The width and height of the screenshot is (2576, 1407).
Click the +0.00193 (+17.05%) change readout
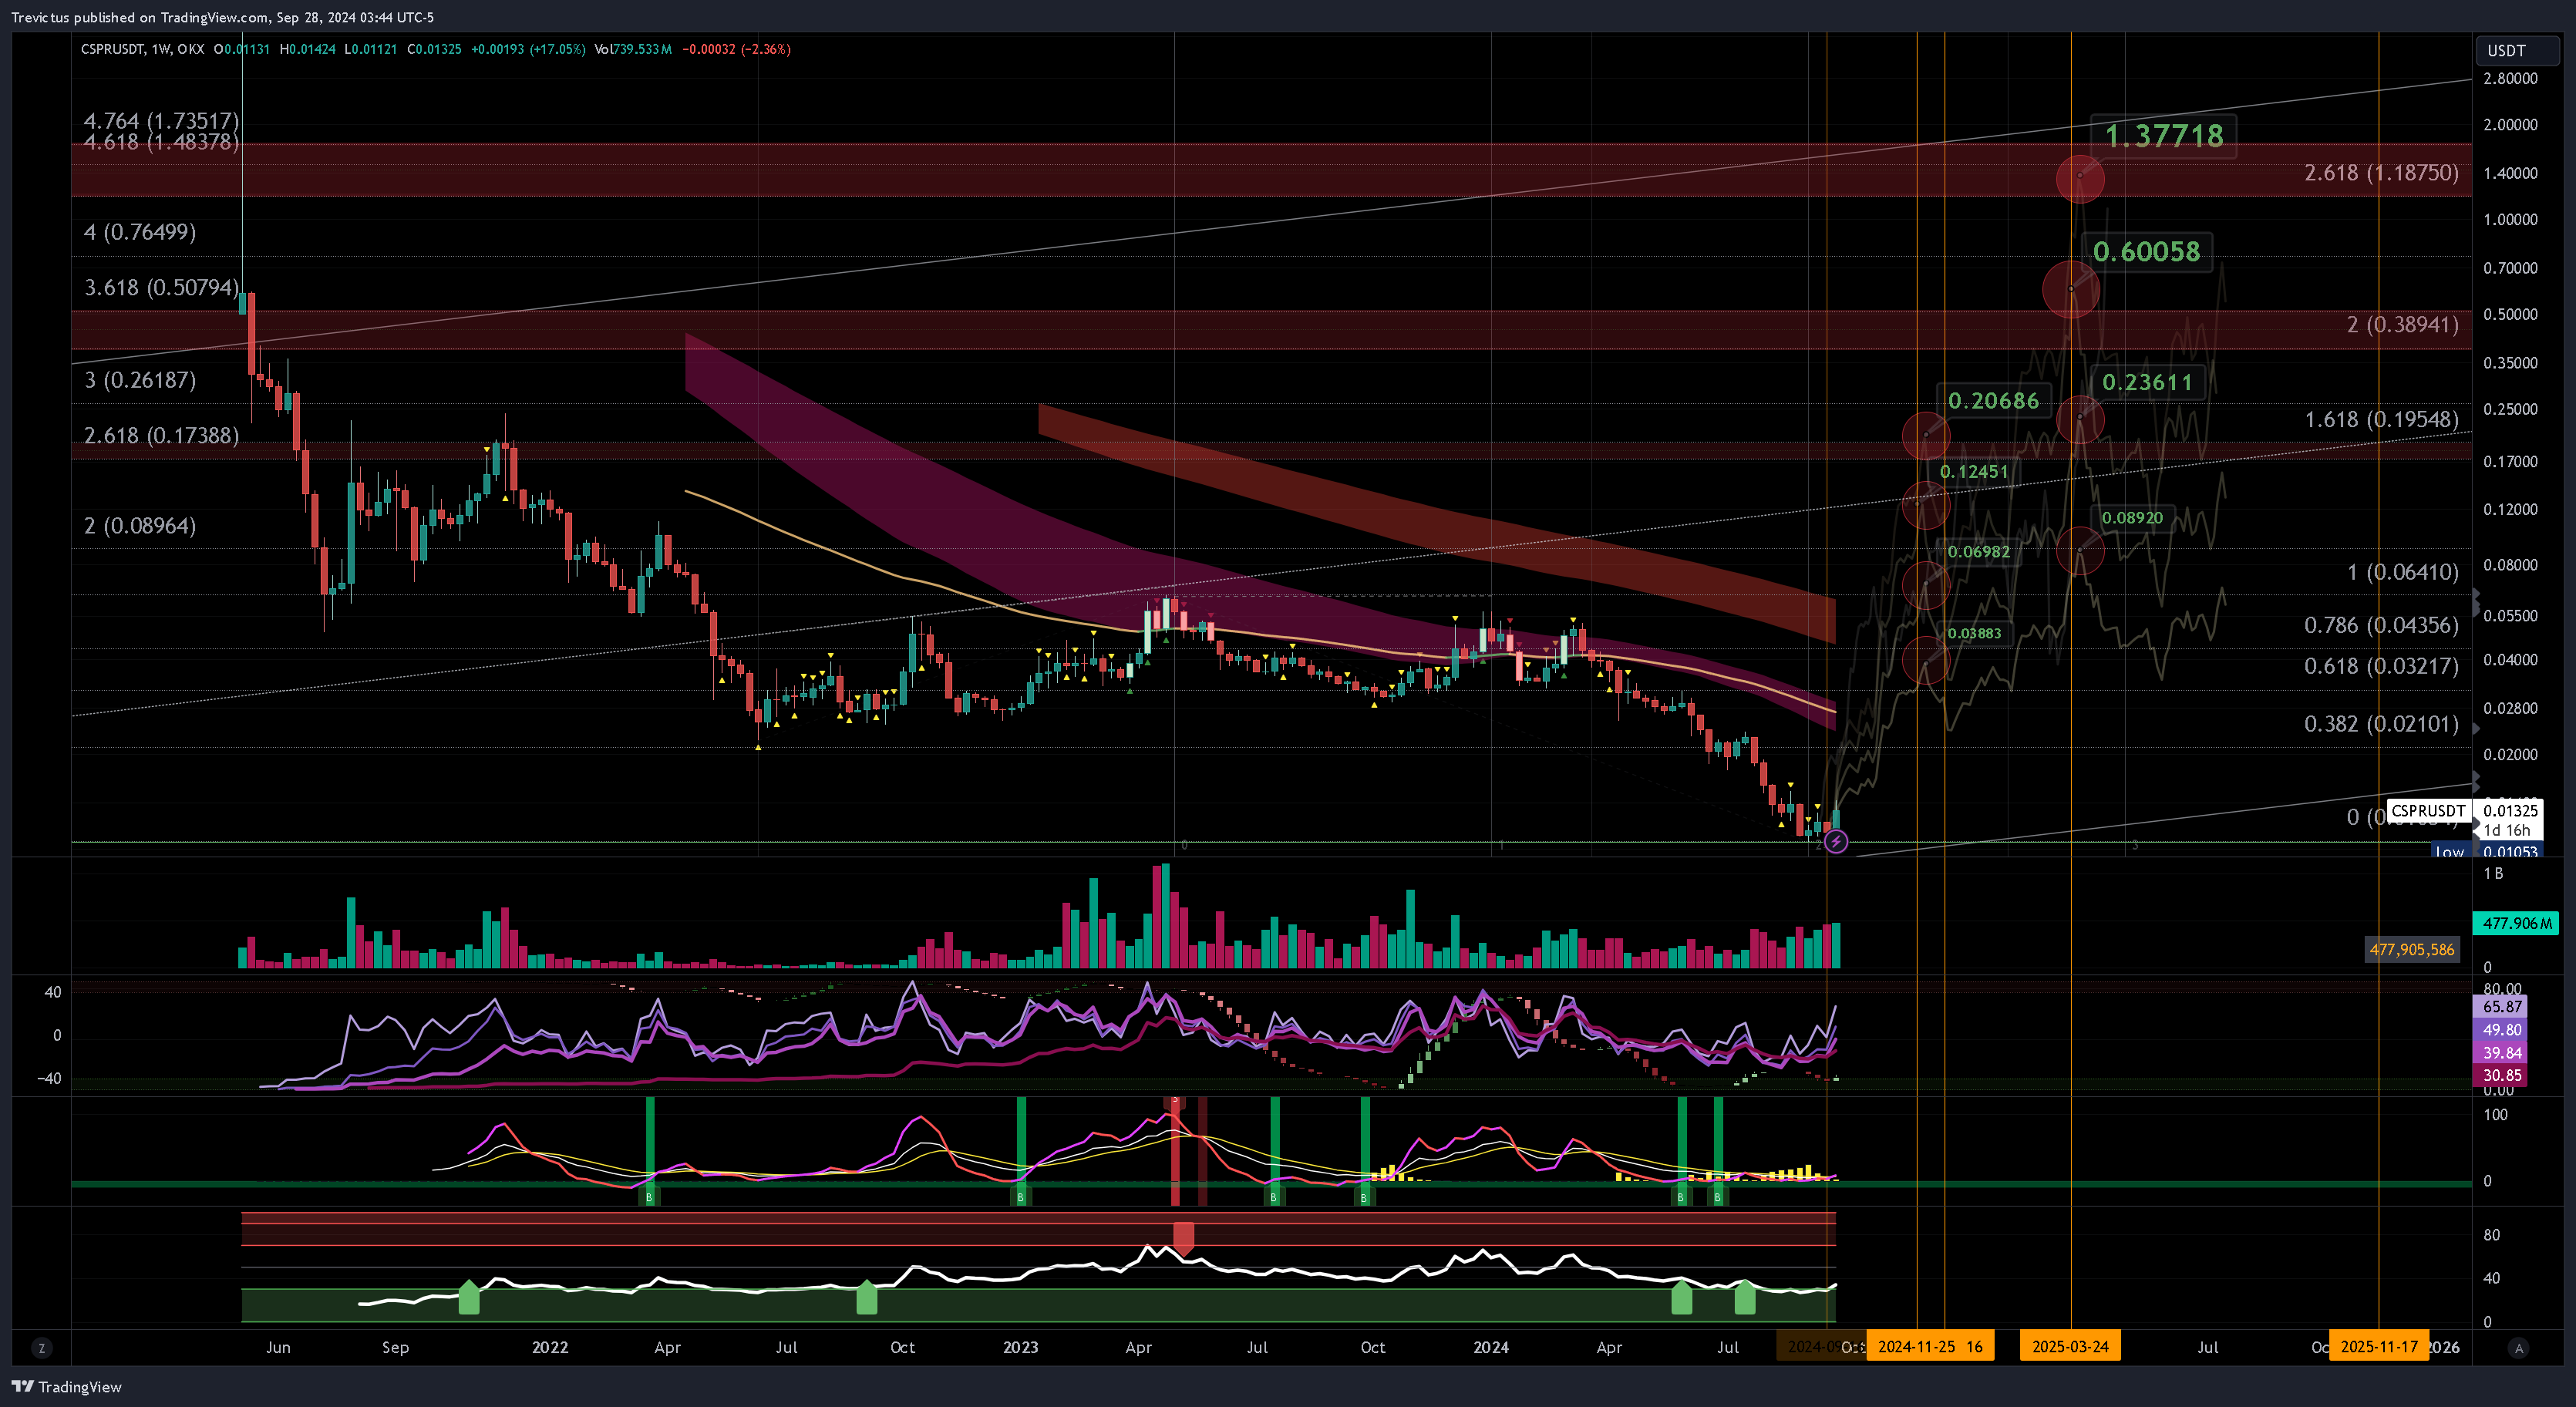[528, 49]
